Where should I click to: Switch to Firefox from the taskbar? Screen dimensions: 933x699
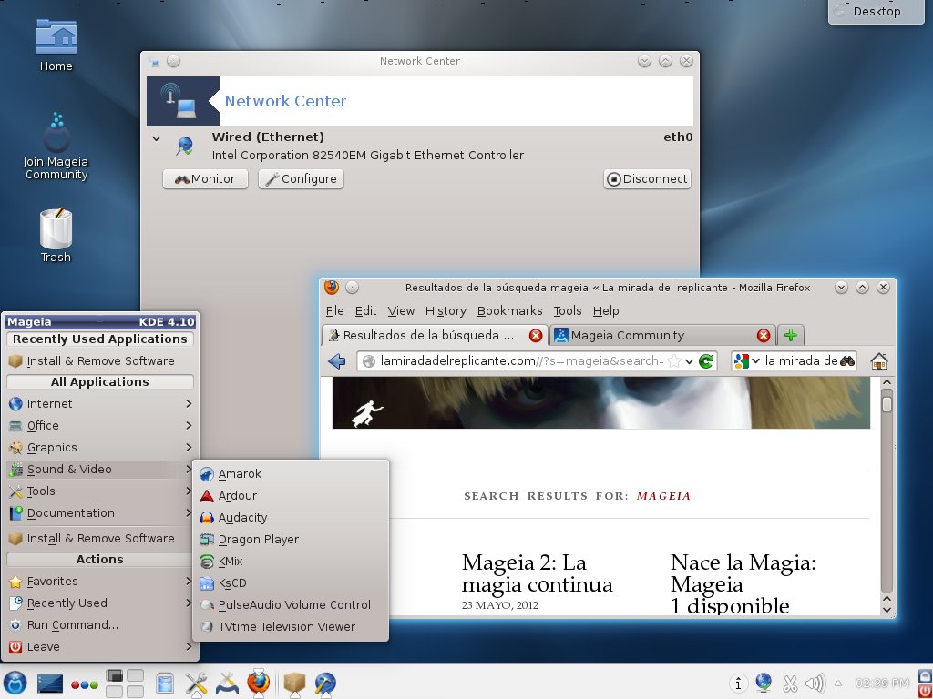pyautogui.click(x=258, y=683)
